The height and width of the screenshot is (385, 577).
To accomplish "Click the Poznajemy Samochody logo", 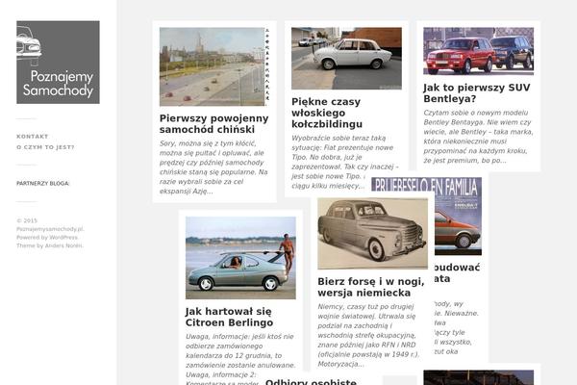I will (x=58, y=63).
